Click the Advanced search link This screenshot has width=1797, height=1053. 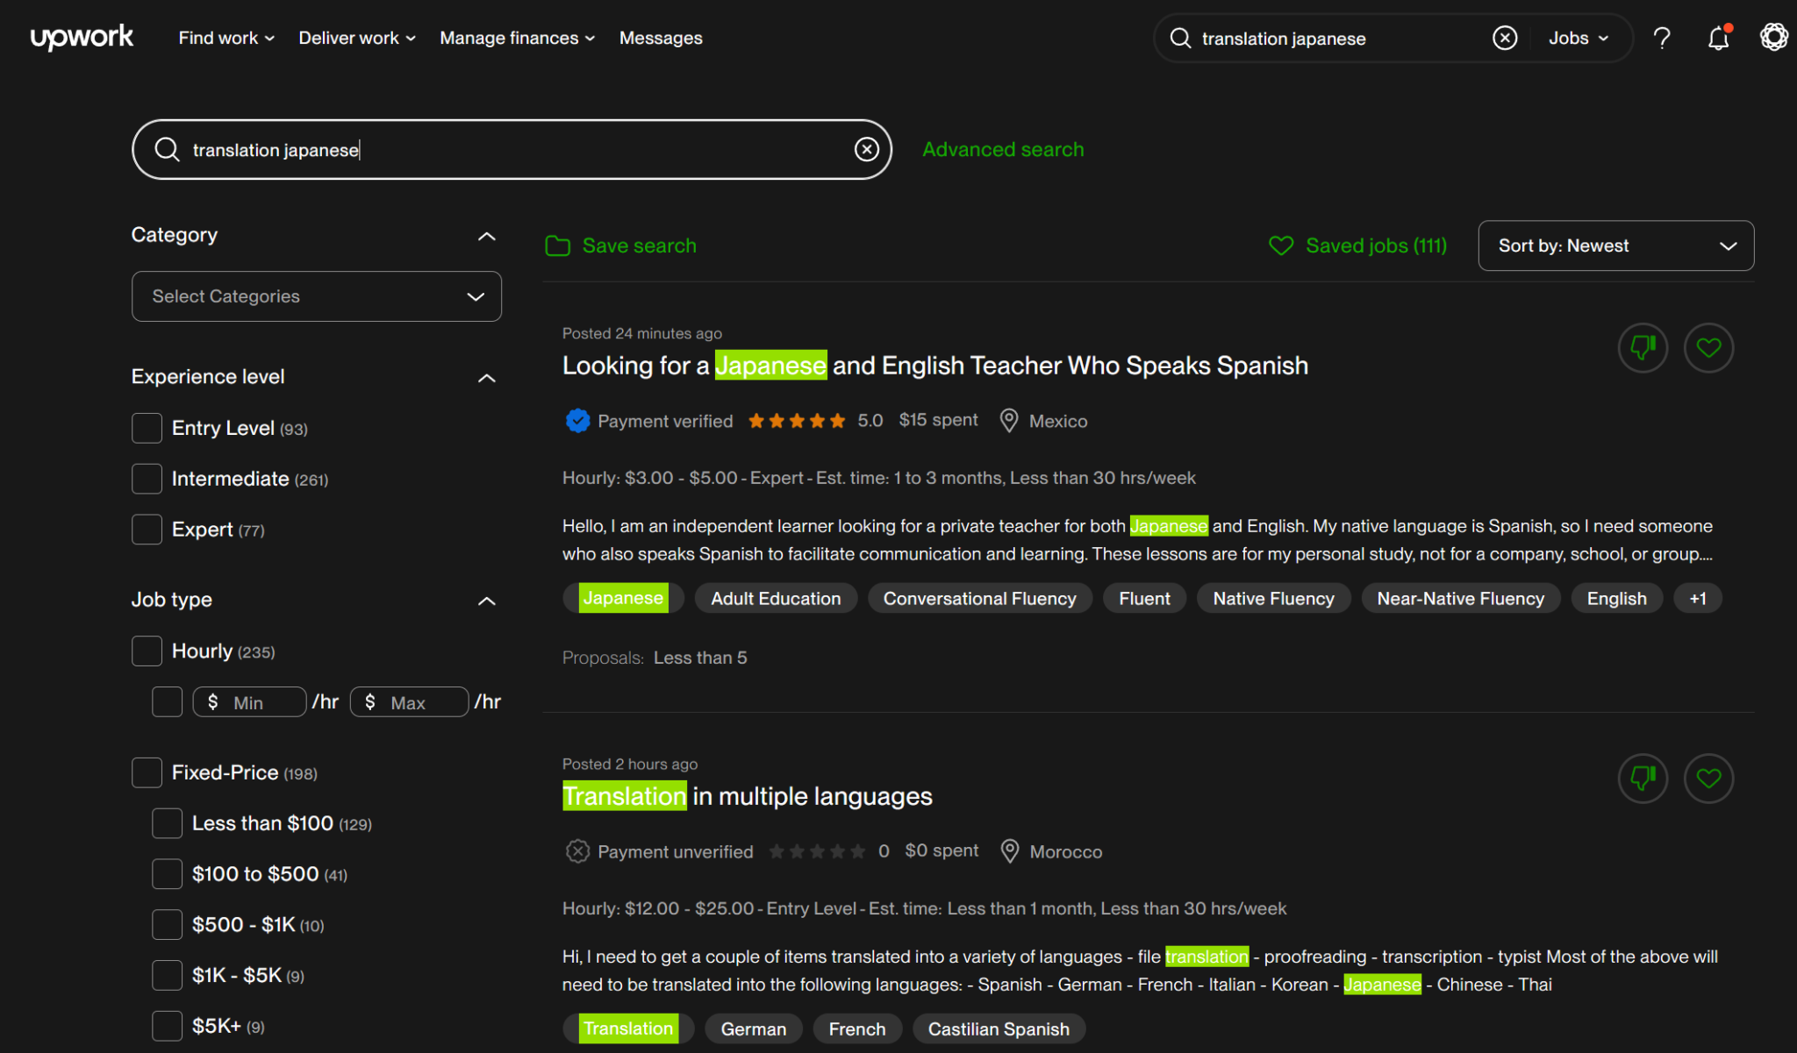coord(1003,150)
